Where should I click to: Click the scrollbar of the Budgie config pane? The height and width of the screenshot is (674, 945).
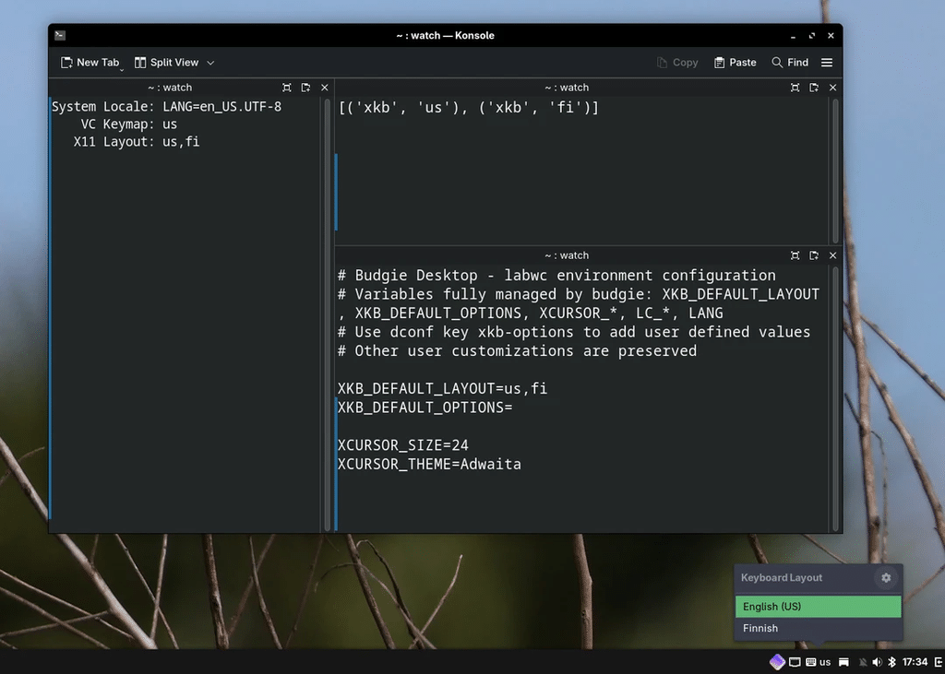[x=835, y=398]
